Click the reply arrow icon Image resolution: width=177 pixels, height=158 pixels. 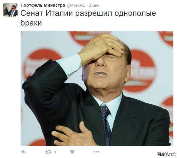pos(24,152)
